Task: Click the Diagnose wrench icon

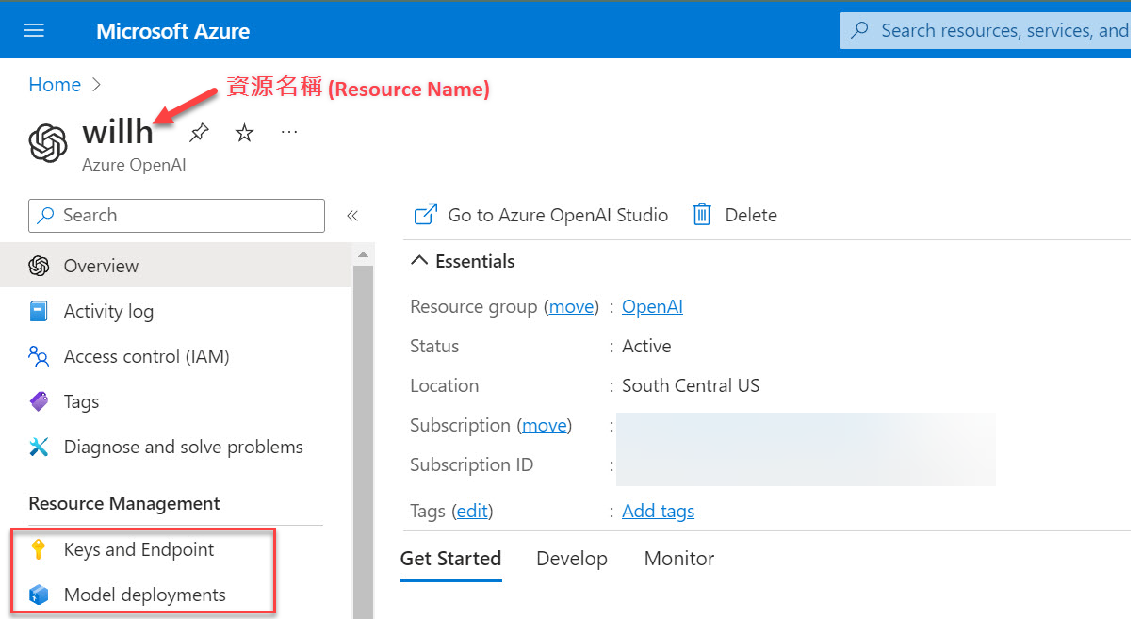Action: coord(39,448)
